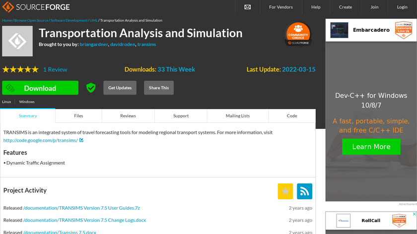Click the Community Choice badge
Viewport: 417px width, 234px height.
coord(298,34)
